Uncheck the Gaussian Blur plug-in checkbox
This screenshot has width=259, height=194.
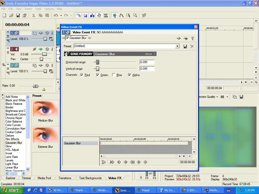[x=68, y=38]
